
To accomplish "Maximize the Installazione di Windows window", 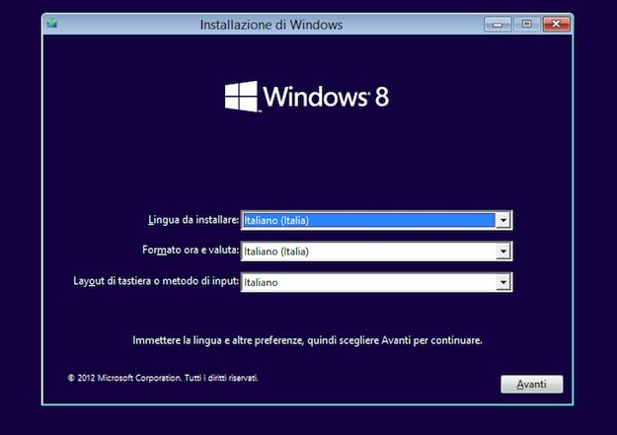I will pos(526,25).
